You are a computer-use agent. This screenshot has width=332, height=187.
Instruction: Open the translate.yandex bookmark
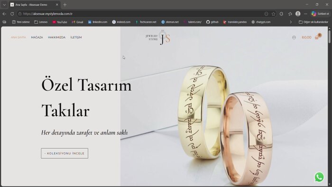[235, 22]
